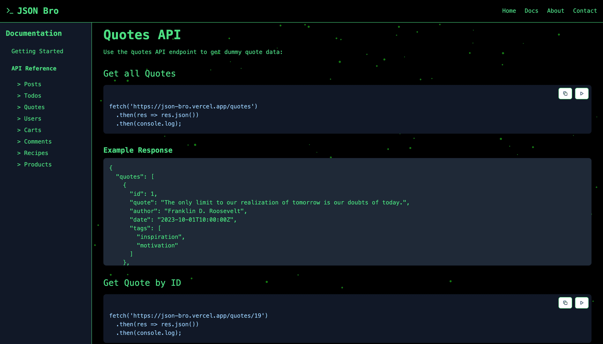Select the terminal prompt icon in the header
The height and width of the screenshot is (344, 603).
pyautogui.click(x=10, y=11)
